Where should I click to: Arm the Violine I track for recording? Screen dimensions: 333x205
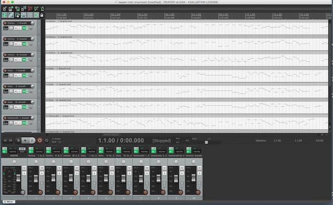click(x=5, y=23)
